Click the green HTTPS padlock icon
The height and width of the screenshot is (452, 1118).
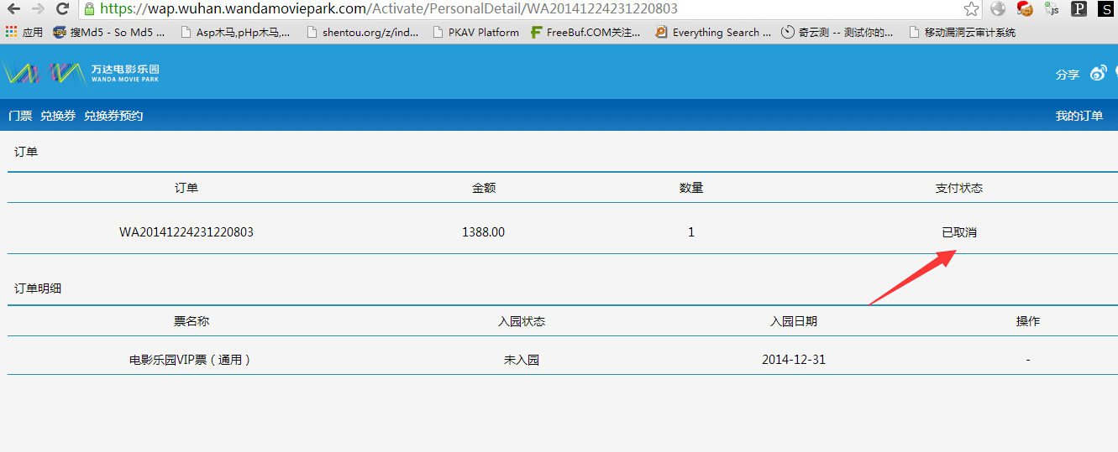(x=89, y=9)
